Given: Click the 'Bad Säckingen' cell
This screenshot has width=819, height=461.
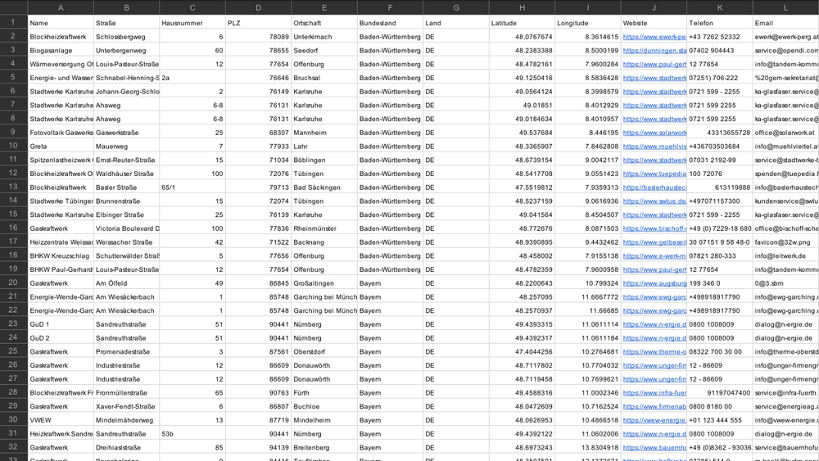Looking at the screenshot, I should (324, 188).
